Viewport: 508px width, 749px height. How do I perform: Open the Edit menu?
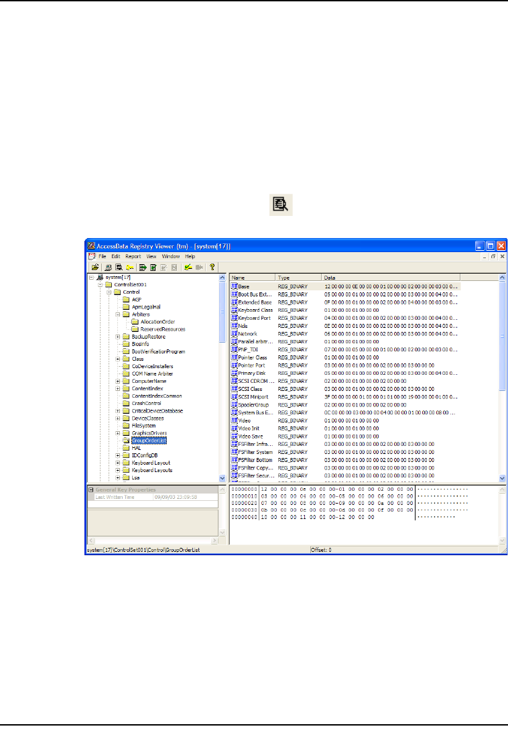pos(115,257)
